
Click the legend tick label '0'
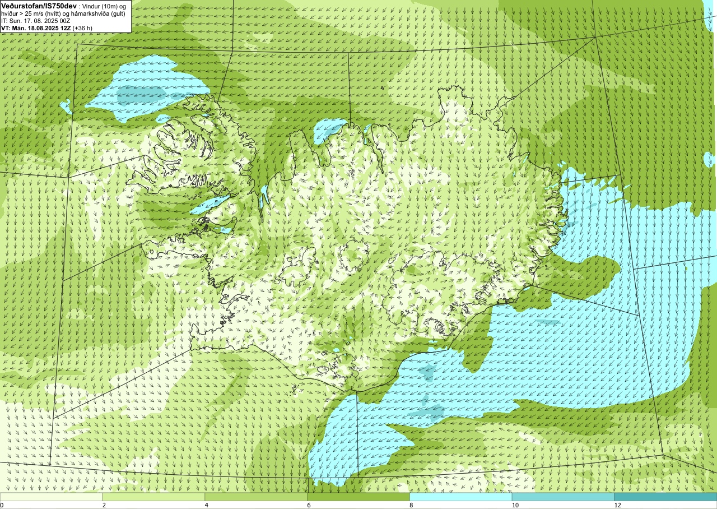click(x=2, y=505)
